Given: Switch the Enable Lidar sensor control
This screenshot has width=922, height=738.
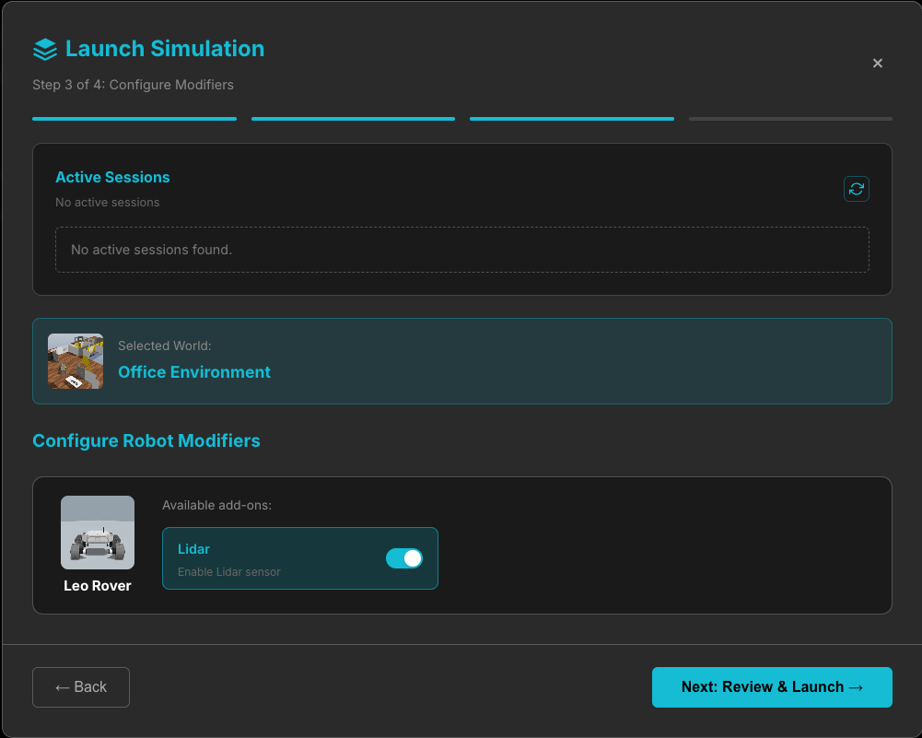Looking at the screenshot, I should [x=403, y=558].
